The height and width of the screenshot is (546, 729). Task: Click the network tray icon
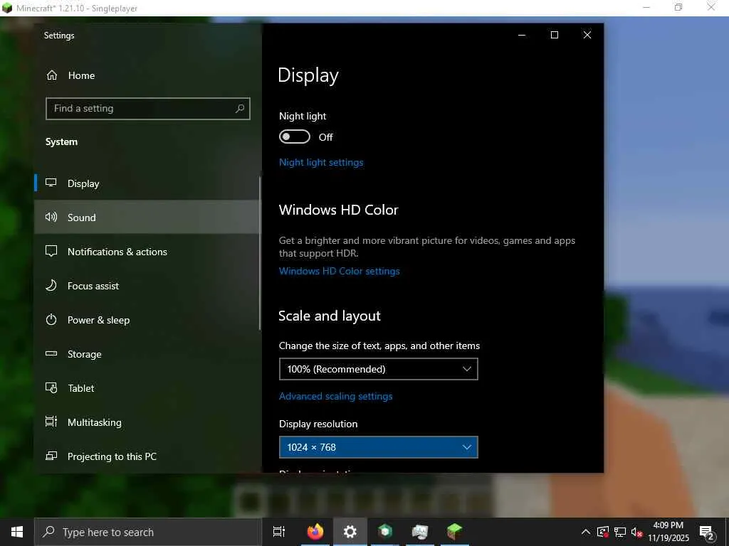[x=620, y=532]
